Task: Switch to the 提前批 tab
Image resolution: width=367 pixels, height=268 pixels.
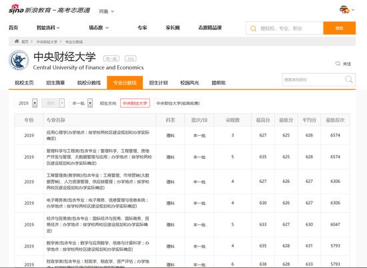Action: pyautogui.click(x=218, y=83)
